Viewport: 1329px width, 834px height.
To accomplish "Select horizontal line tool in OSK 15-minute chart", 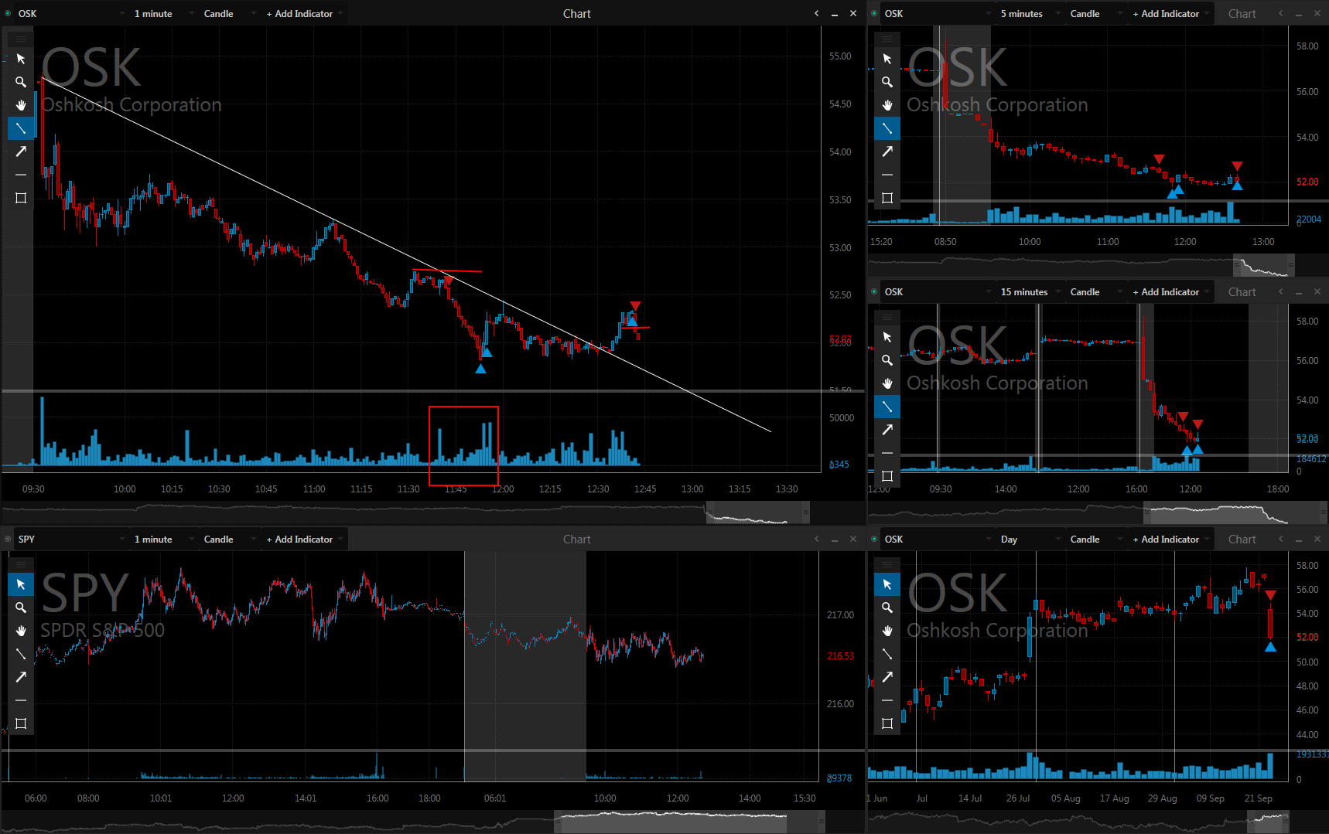I will tap(887, 453).
